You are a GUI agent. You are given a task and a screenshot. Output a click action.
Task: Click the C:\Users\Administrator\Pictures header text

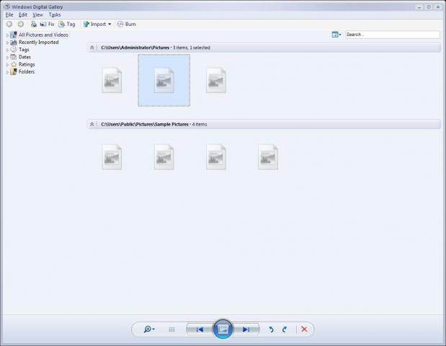135,48
